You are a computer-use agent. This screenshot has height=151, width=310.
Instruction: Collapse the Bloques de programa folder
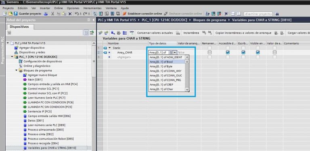point(17,70)
